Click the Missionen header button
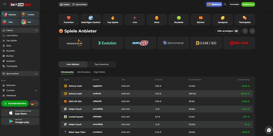Viewport: 273px width, 136px height. pyautogui.click(x=214, y=4)
